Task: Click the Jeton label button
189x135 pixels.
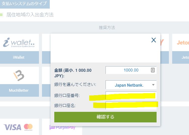Action: (180, 57)
